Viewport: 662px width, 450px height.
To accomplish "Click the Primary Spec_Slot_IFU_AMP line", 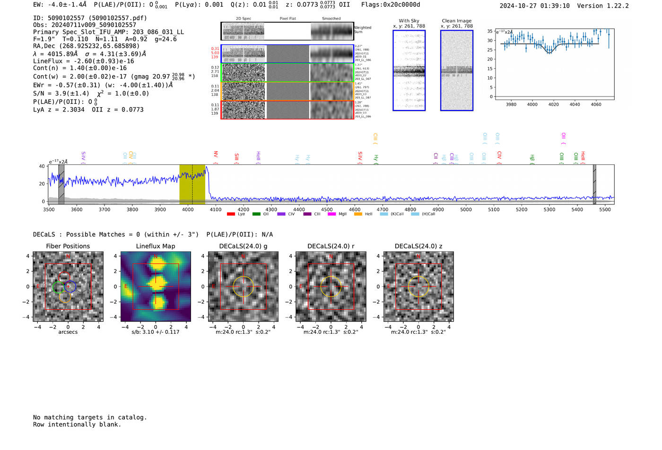I will tap(109, 32).
